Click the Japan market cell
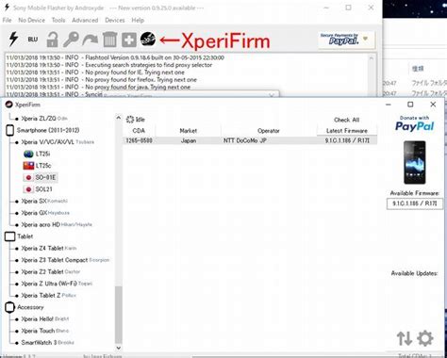Screen dimensions: 447x358 [189, 140]
